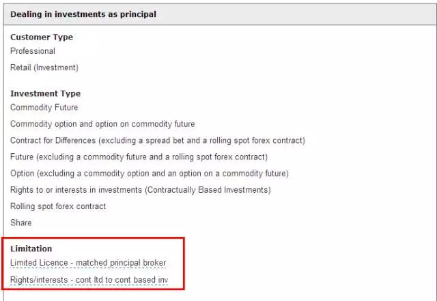Image resolution: width=437 pixels, height=301 pixels.
Task: Click 'Option (excluding a commodity option...)' entry
Action: (150, 174)
